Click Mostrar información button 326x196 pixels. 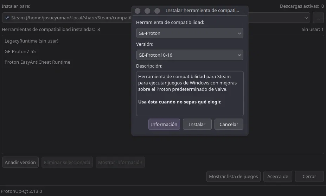[120, 162]
